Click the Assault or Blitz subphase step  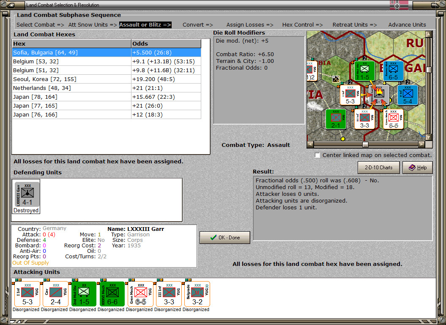point(145,25)
